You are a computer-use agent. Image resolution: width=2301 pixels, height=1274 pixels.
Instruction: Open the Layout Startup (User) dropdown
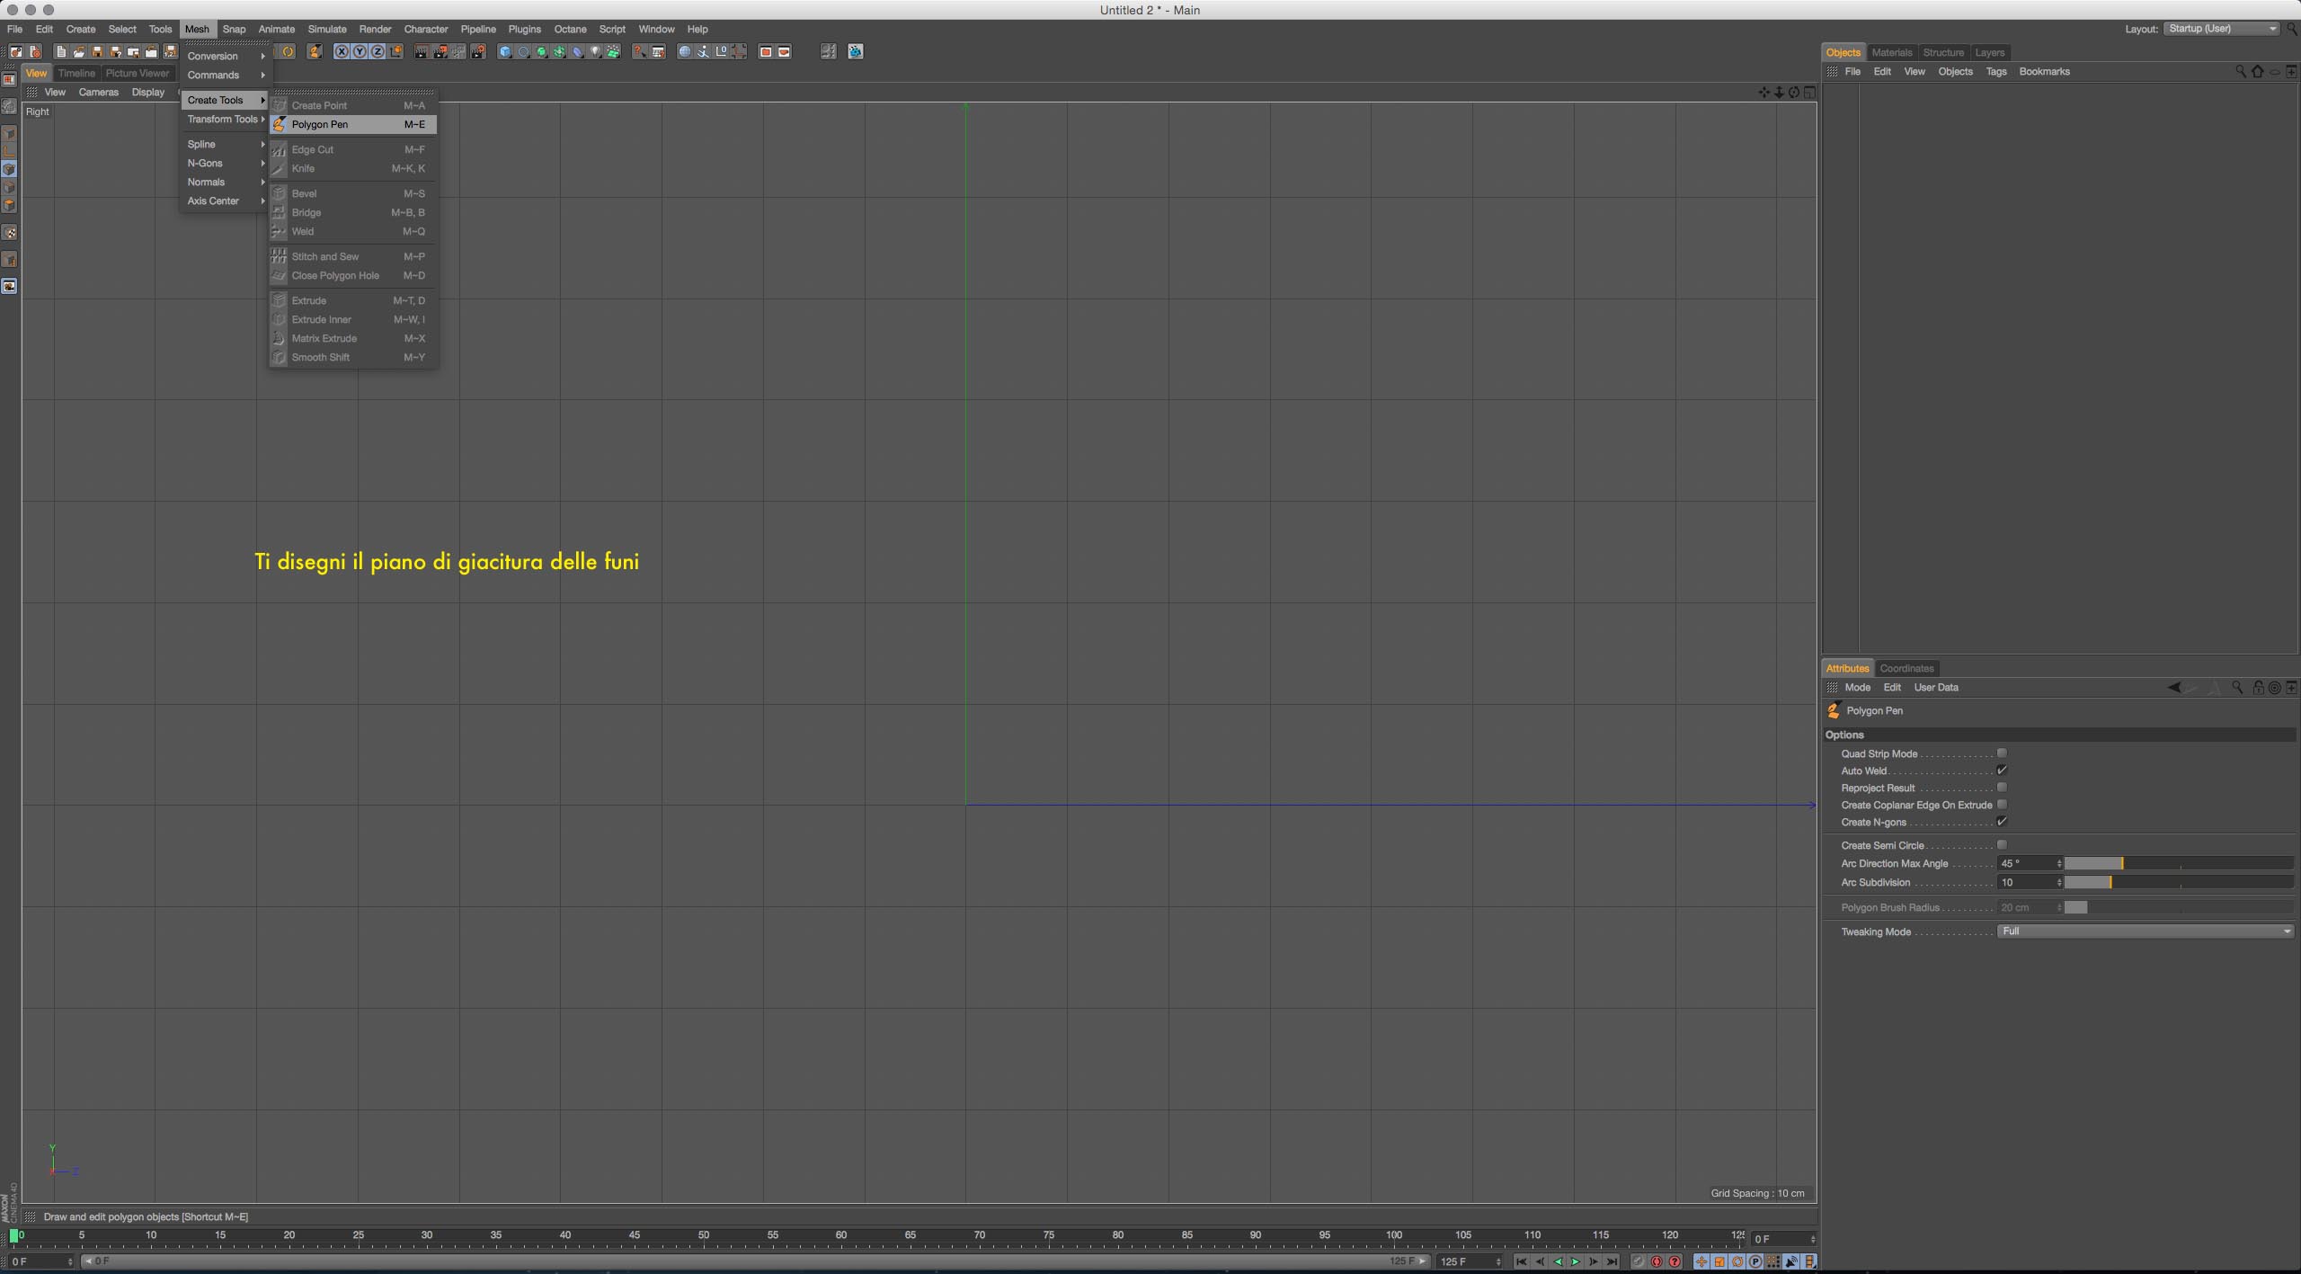point(2221,29)
